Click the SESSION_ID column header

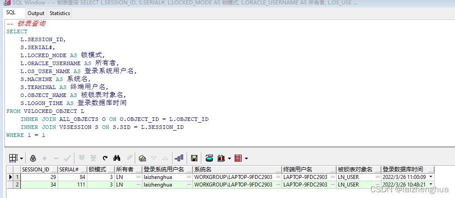[x=36, y=170]
